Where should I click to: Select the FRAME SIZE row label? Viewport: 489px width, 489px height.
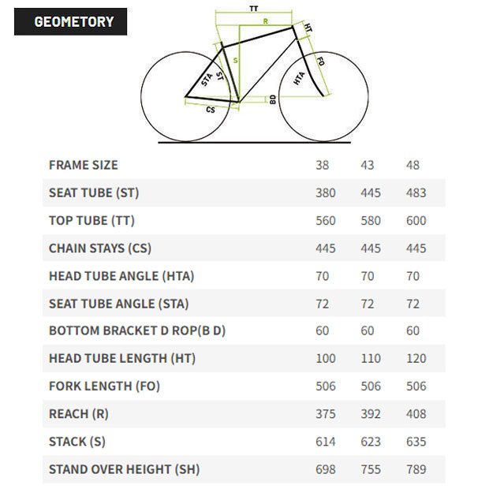(84, 165)
